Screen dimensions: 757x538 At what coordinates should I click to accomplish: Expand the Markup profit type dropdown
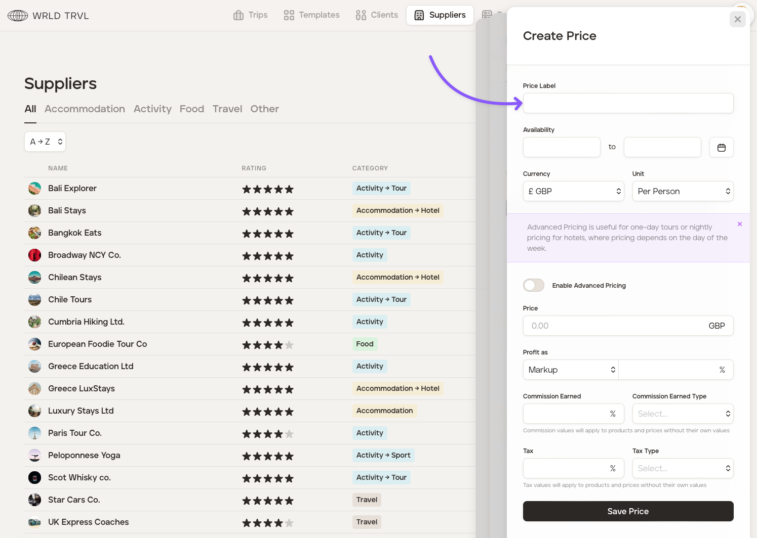[x=571, y=370]
